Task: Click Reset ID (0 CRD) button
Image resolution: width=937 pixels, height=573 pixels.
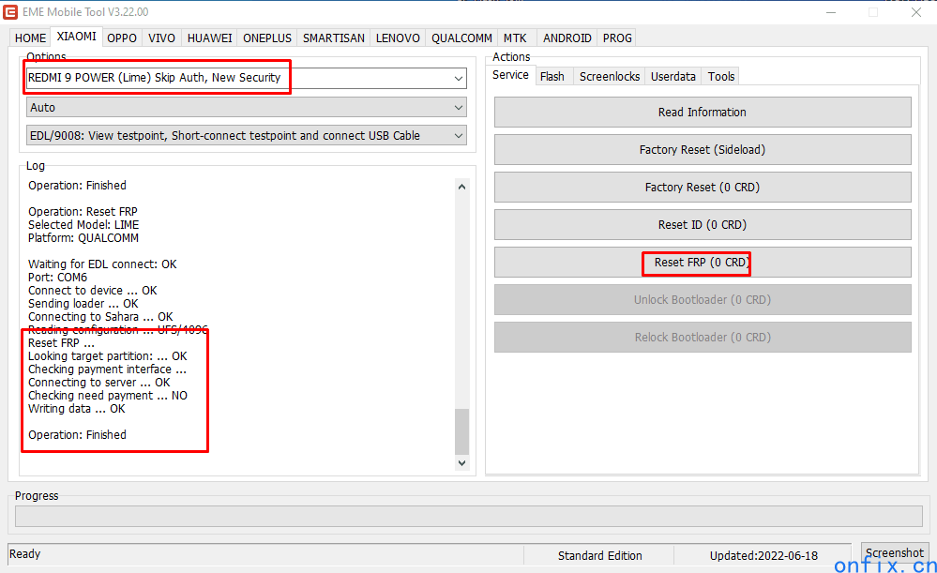Action: click(703, 225)
